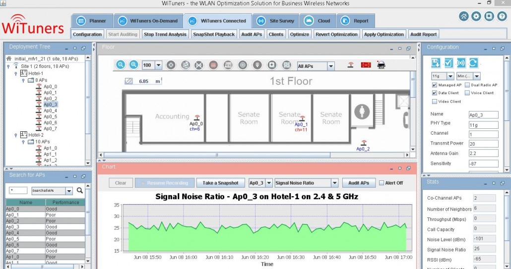Click the Audit Report button
The width and height of the screenshot is (511, 269).
[x=423, y=34]
